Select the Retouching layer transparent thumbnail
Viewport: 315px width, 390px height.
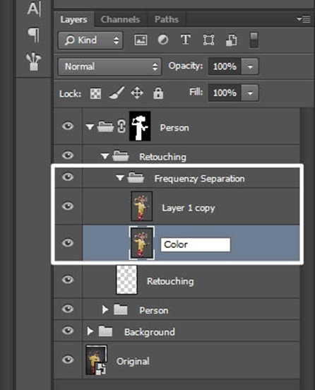pos(127,280)
